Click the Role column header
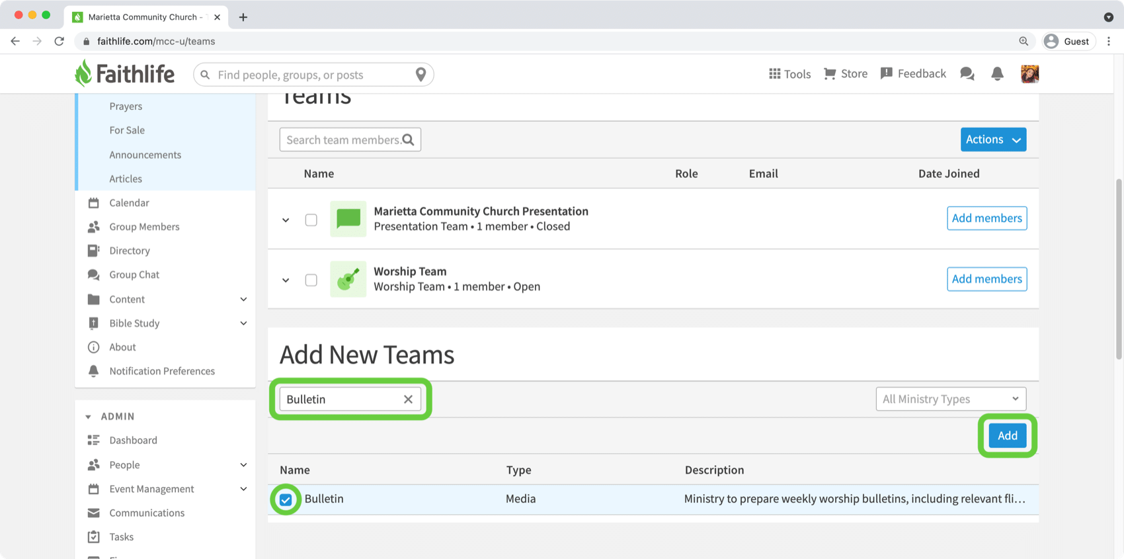This screenshot has height=559, width=1124. coord(686,173)
